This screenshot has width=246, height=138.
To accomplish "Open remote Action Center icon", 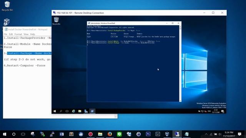I will click(223, 111).
